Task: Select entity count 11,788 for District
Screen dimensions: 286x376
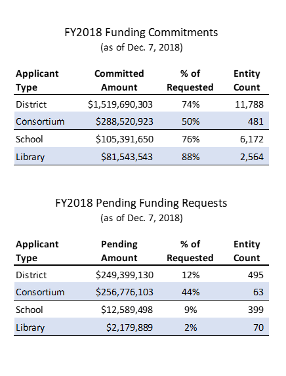Action: [249, 104]
